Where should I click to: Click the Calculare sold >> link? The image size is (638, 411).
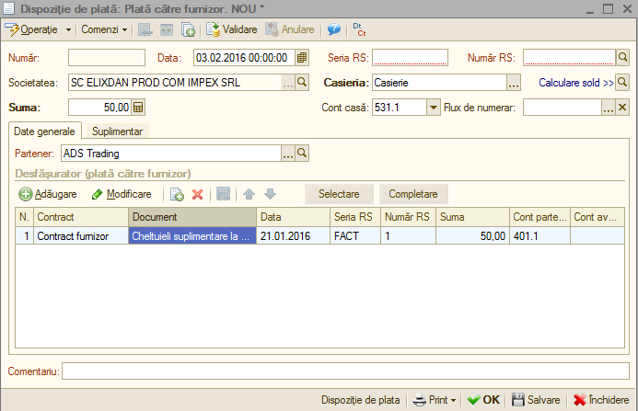coord(575,83)
